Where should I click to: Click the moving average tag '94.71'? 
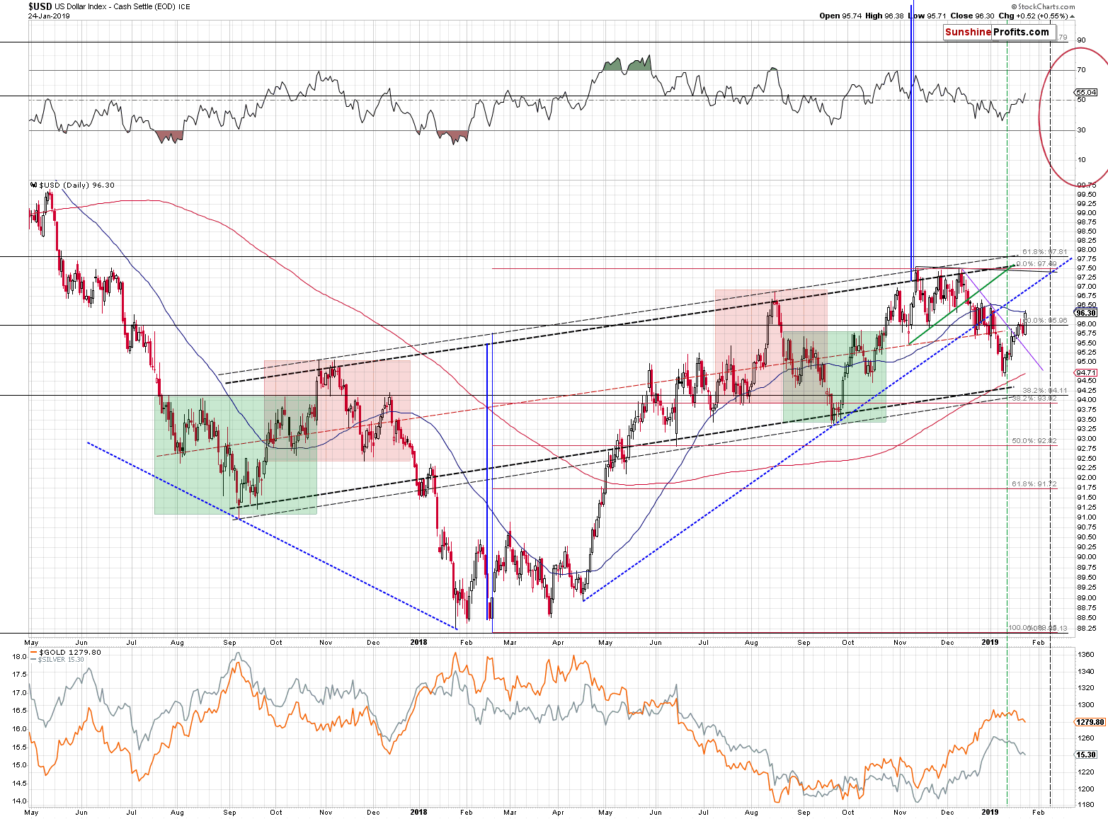tap(1085, 372)
